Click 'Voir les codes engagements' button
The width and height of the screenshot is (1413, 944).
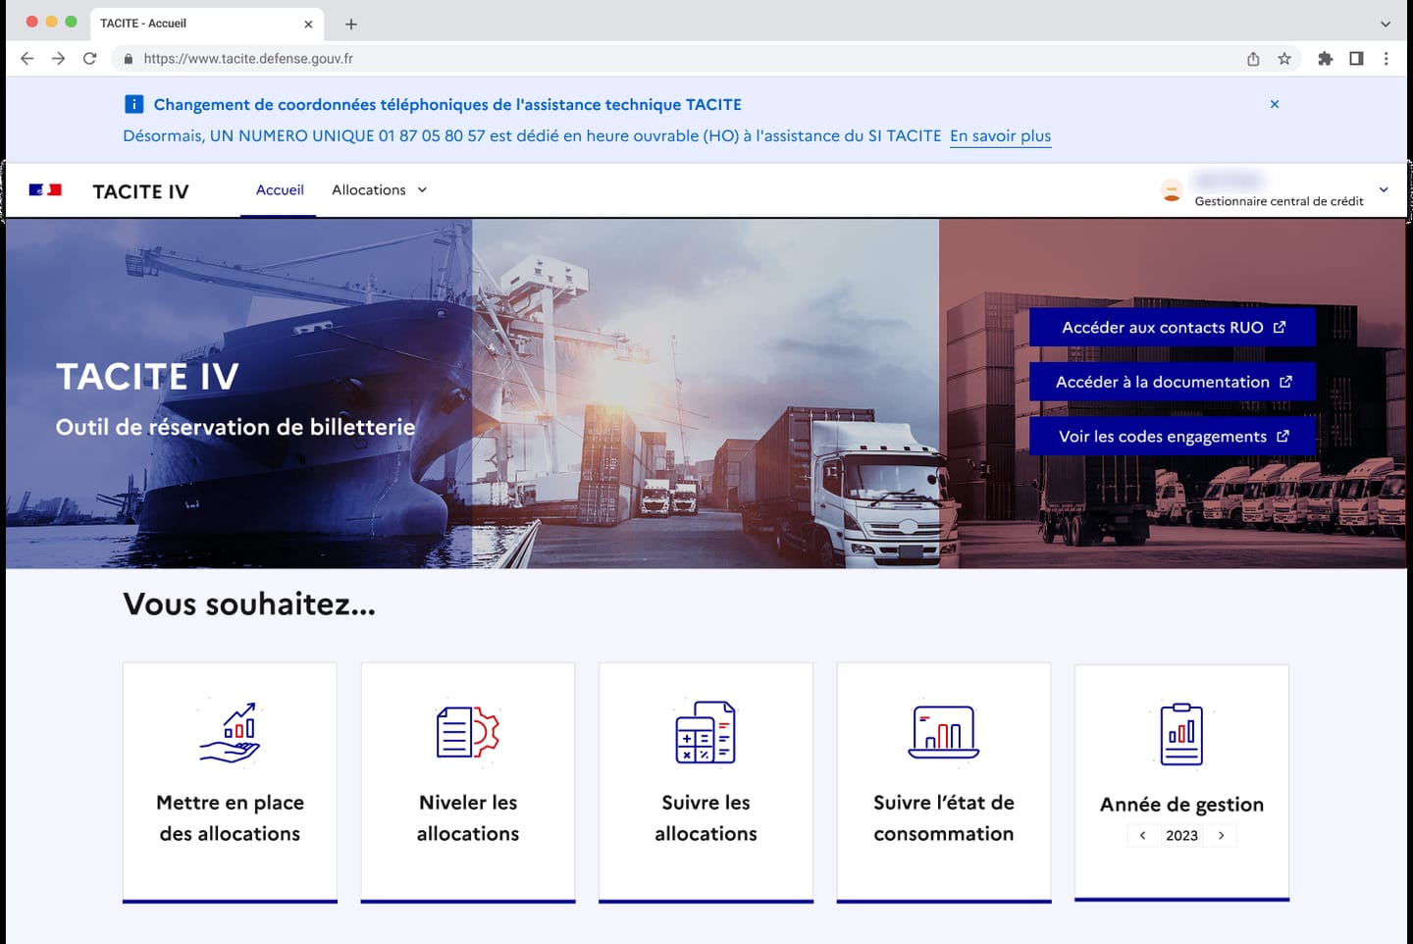(1173, 437)
